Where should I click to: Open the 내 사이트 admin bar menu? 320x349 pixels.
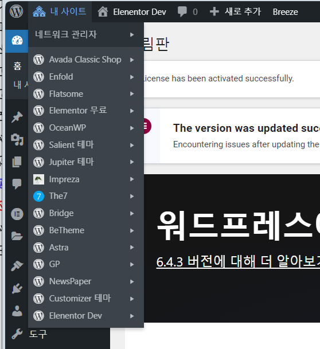coord(60,11)
